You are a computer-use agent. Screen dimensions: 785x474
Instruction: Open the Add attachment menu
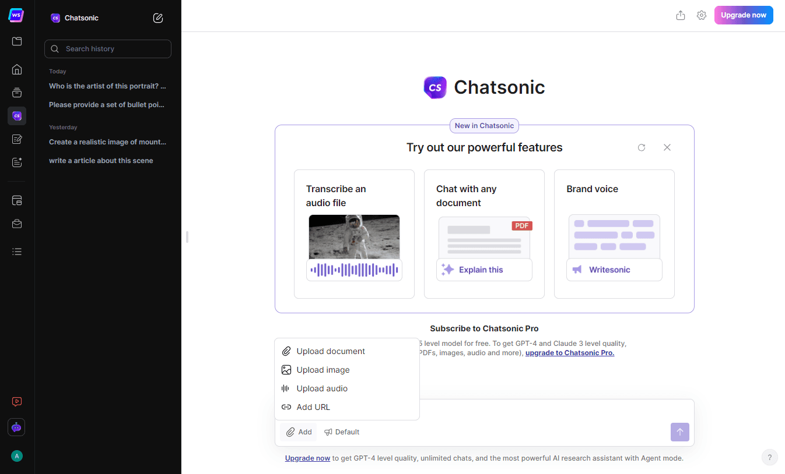point(298,431)
